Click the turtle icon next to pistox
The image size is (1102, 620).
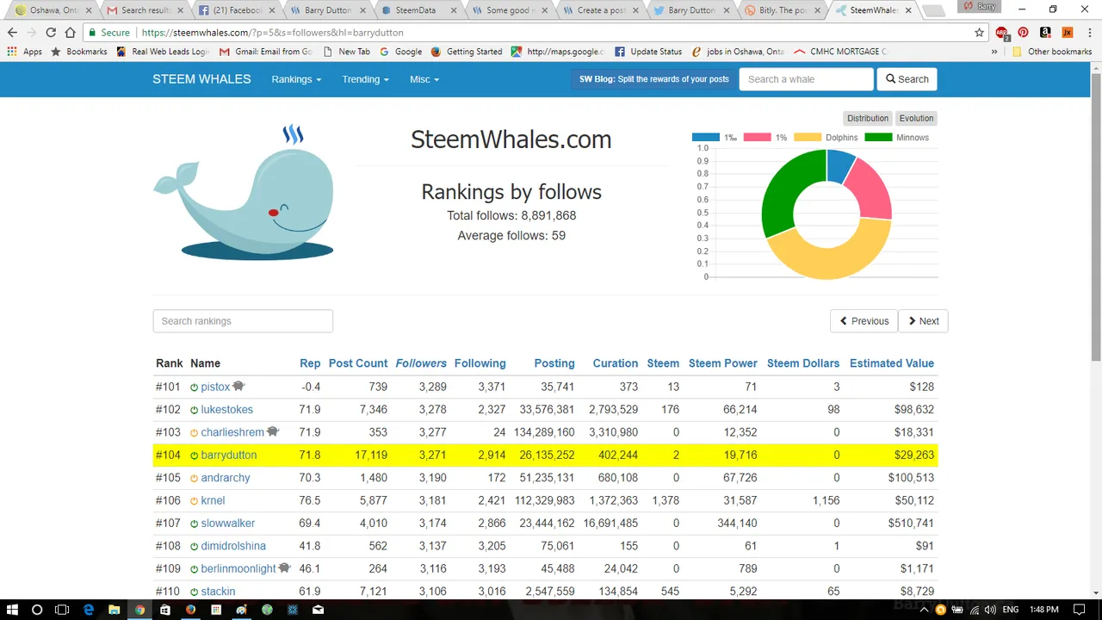(x=238, y=387)
